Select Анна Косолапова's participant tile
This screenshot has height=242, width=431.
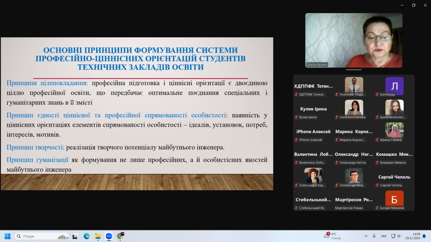click(354, 109)
